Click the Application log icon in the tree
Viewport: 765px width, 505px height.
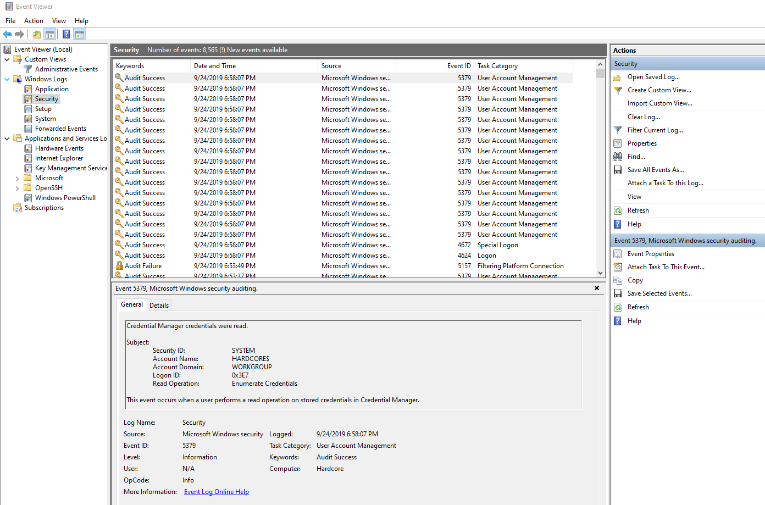click(28, 89)
